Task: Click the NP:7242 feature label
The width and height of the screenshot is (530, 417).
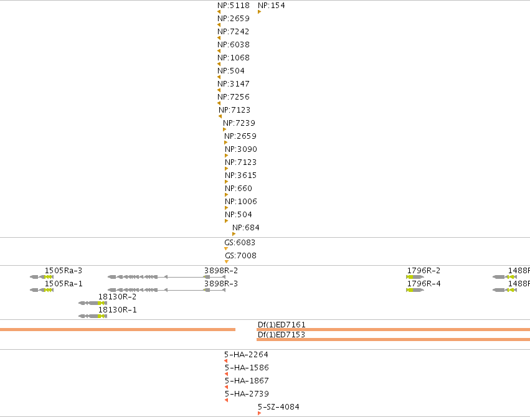Action: point(233,31)
